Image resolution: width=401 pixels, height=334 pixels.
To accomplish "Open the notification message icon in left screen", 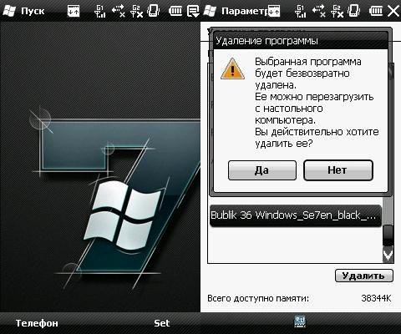I will [x=194, y=11].
